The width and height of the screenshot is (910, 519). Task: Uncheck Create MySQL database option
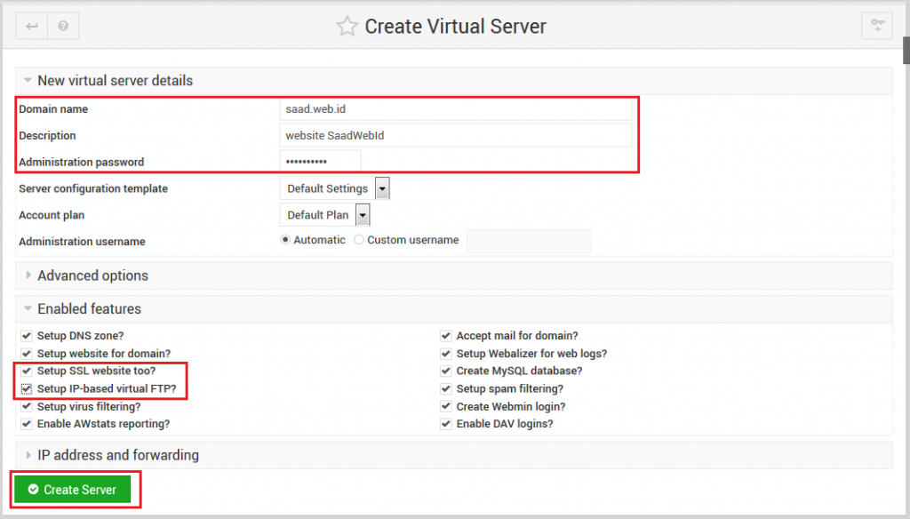coord(446,371)
